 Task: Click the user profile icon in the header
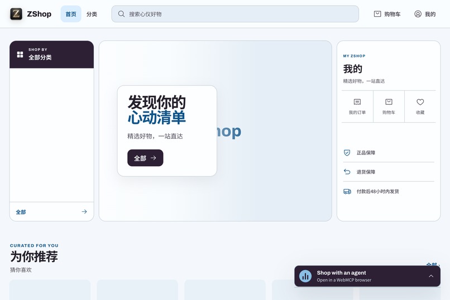418,14
